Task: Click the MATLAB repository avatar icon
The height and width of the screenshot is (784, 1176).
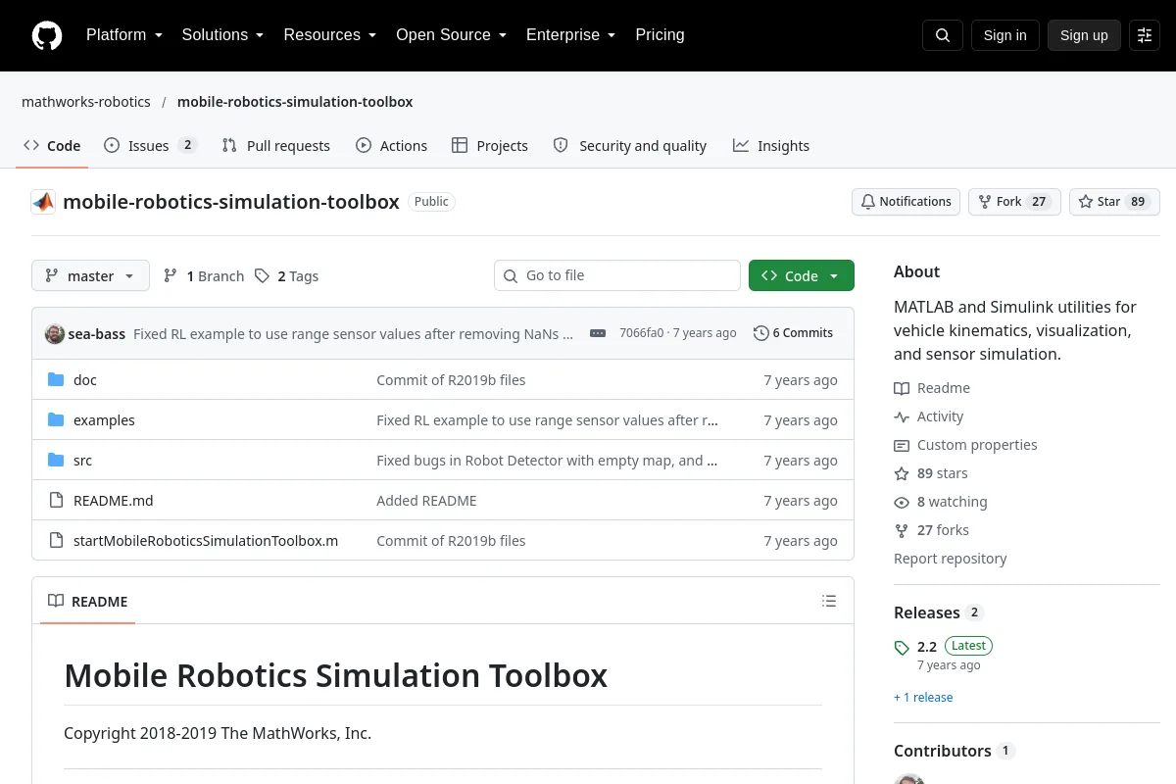Action: pyautogui.click(x=43, y=202)
